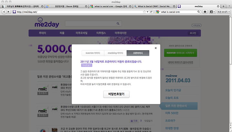The height and width of the screenshot is (132, 232).
Task: Open 오늘의 포토 in me2now sidebar
Action: pyautogui.click(x=172, y=98)
